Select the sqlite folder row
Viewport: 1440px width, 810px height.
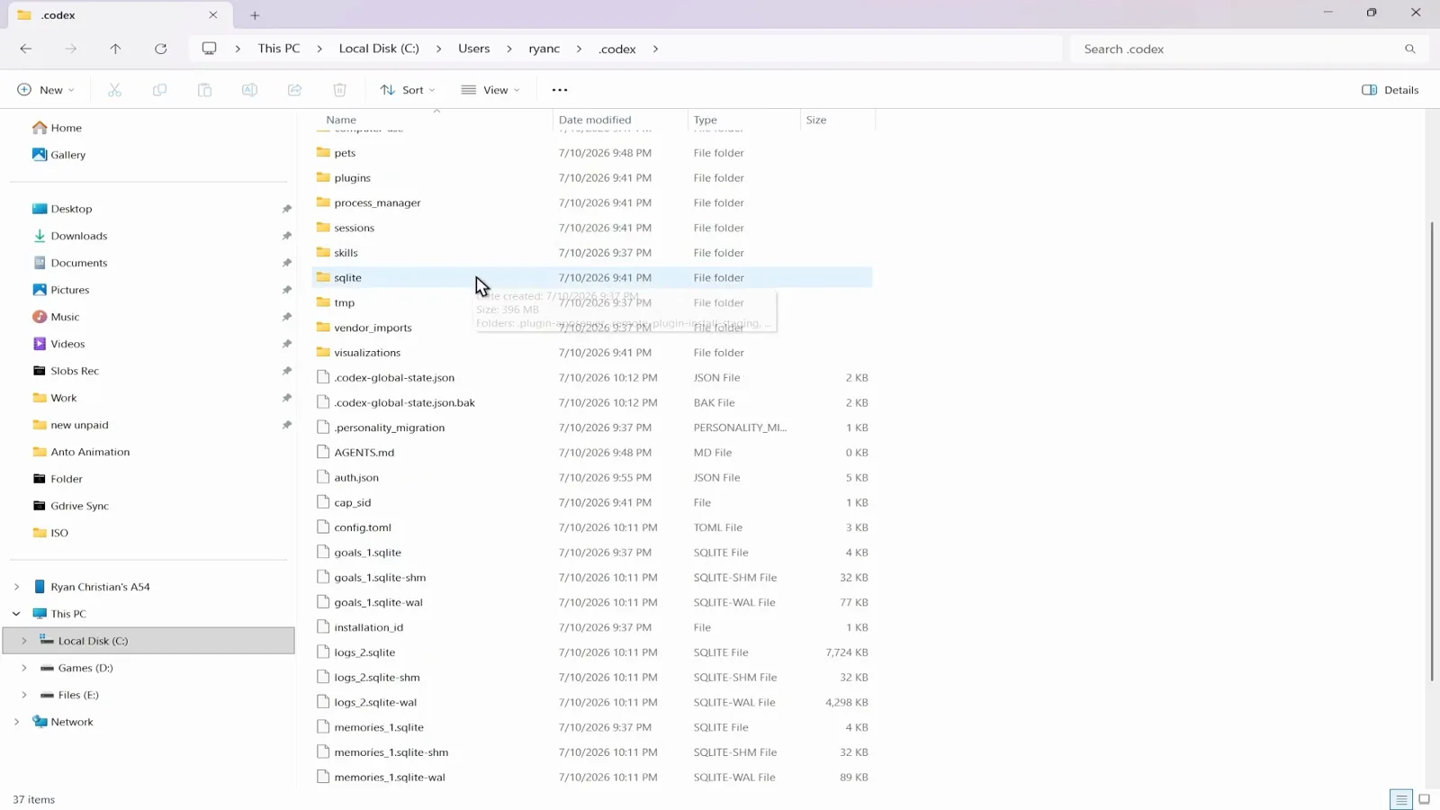[592, 277]
